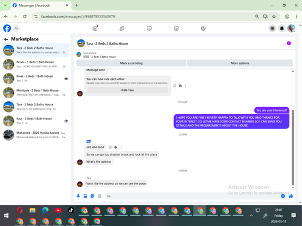The image size is (302, 226).
Task: Click the Rate Tara button
Action: [127, 90]
